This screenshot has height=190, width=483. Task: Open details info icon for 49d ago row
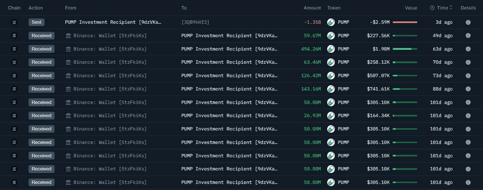click(x=468, y=35)
